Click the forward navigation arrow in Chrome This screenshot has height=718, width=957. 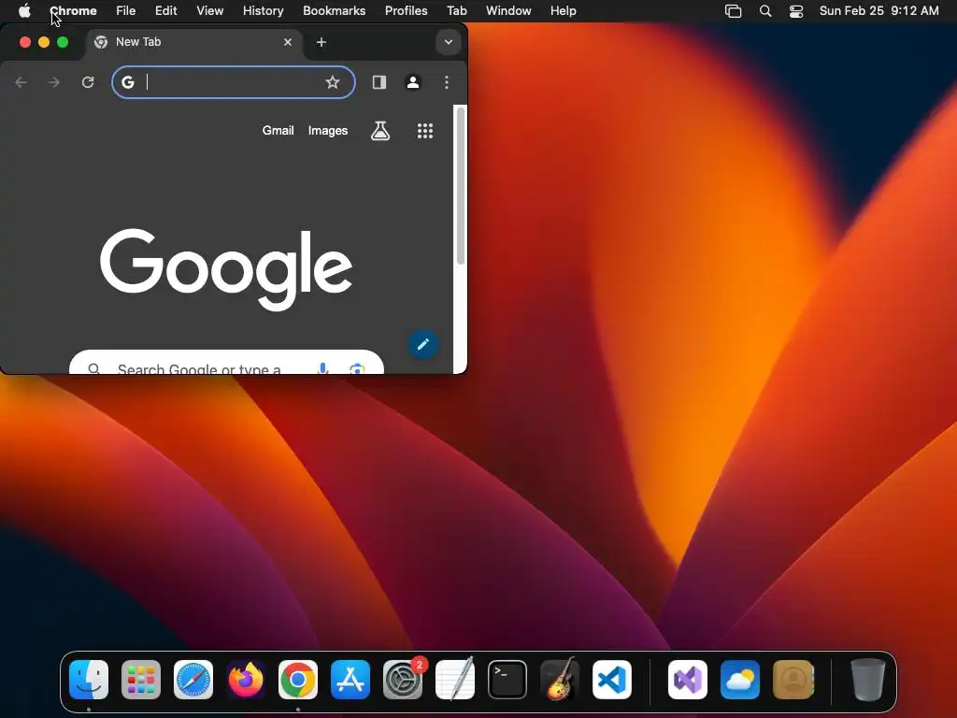pyautogui.click(x=53, y=82)
